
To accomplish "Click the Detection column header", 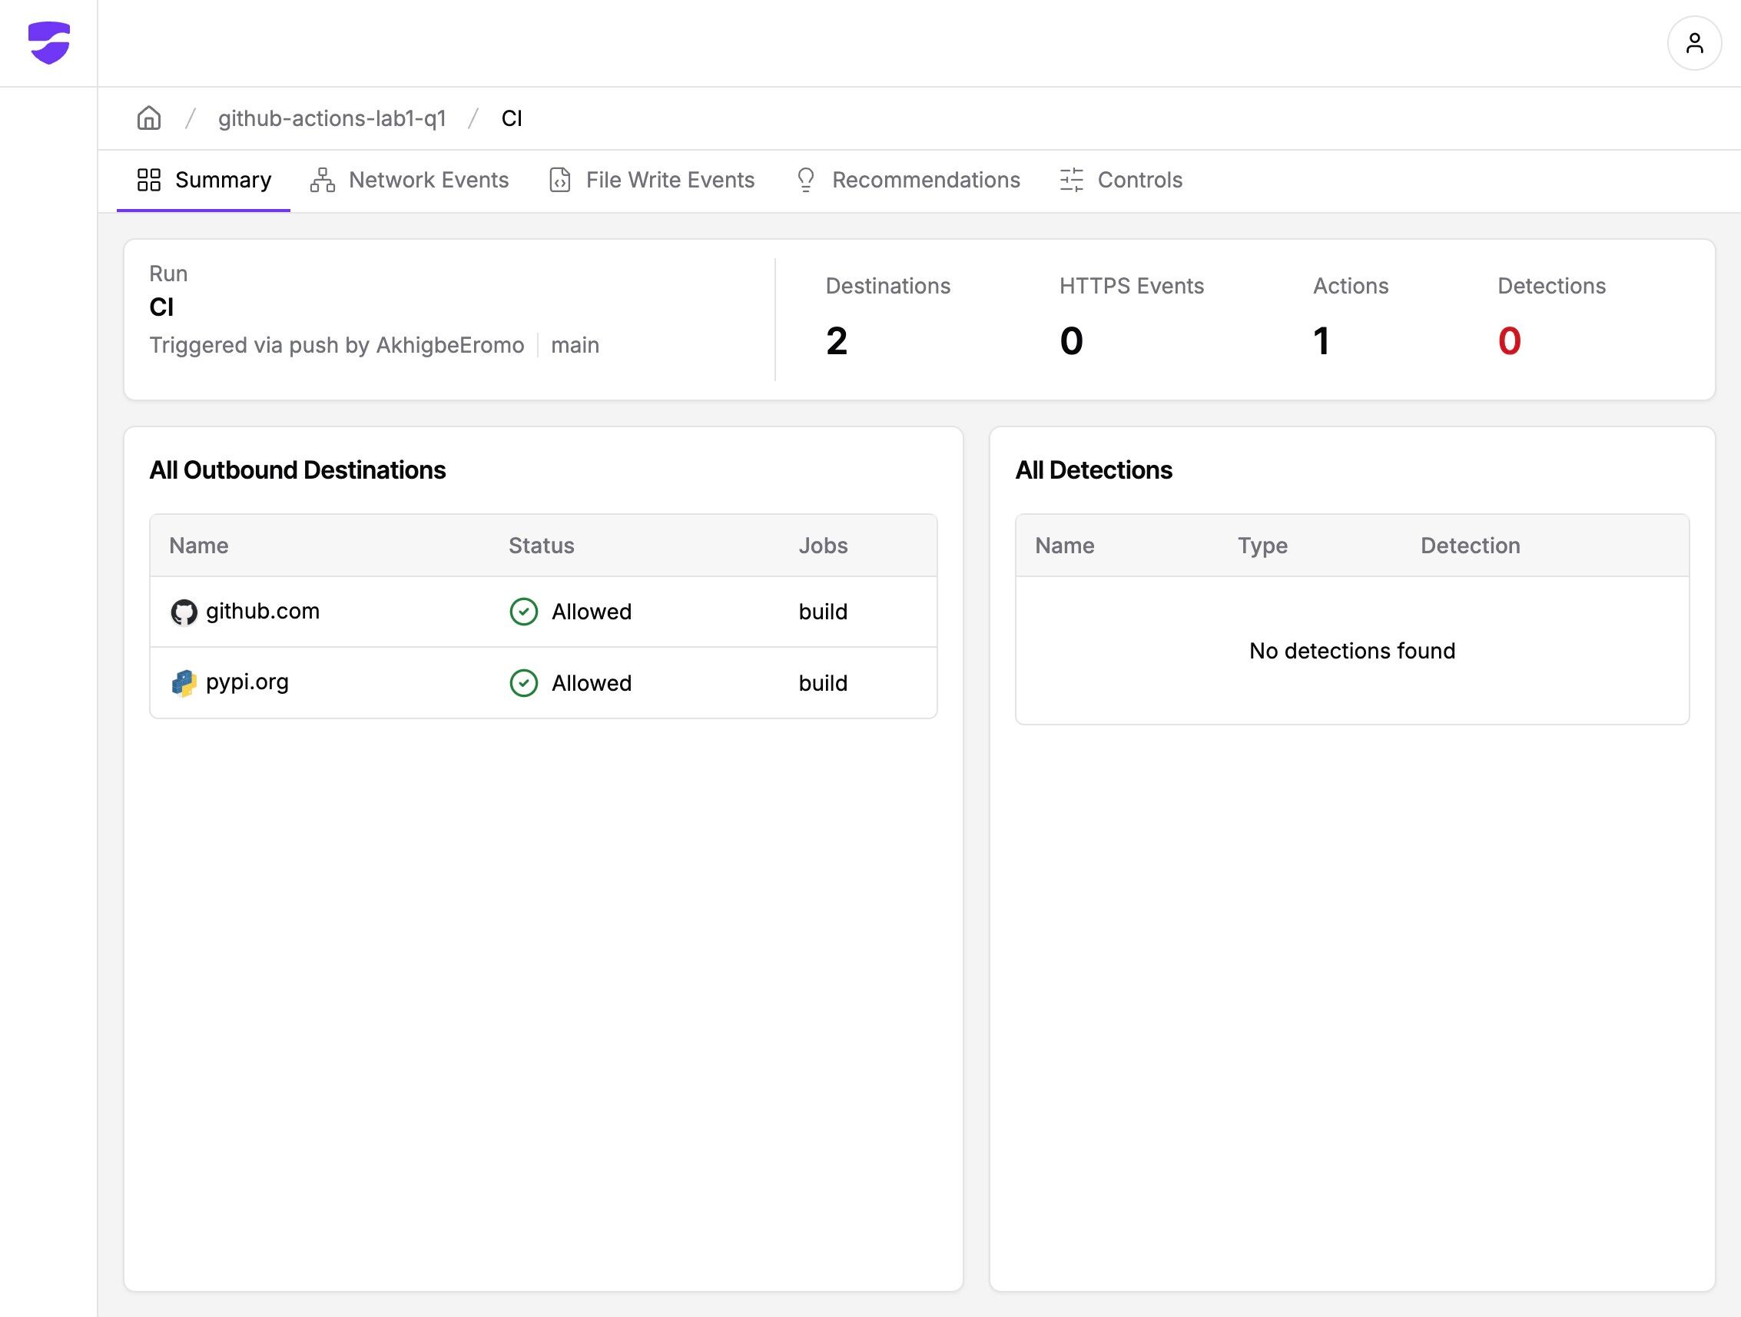I will (1471, 546).
